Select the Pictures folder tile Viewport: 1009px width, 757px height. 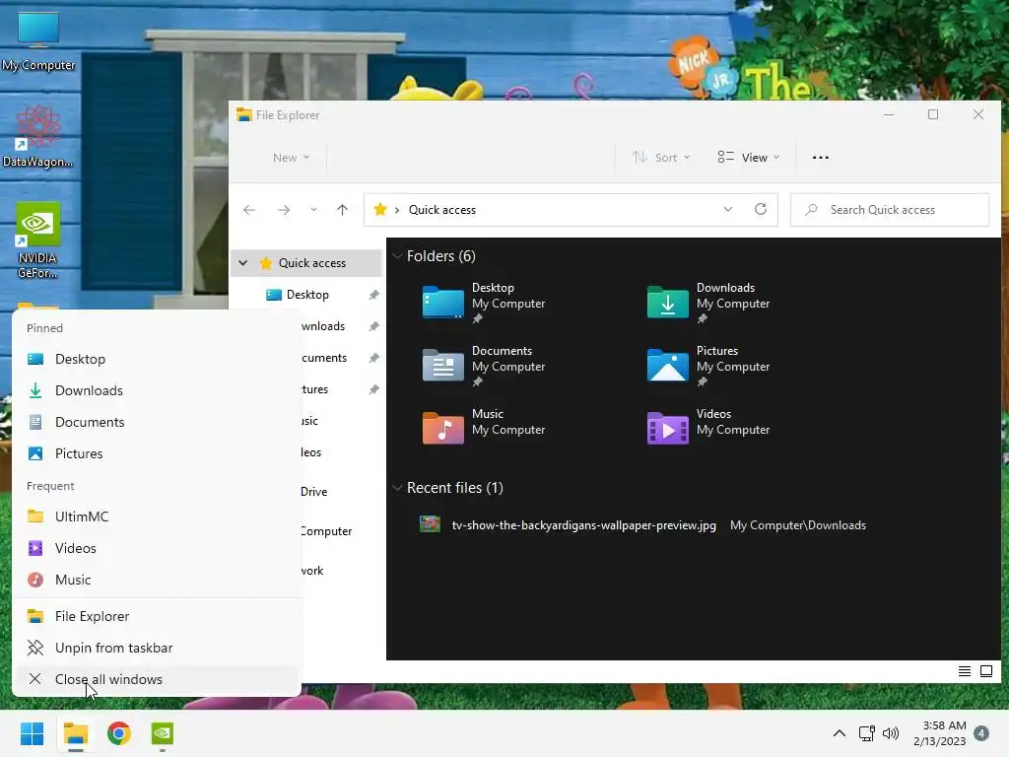tap(708, 366)
